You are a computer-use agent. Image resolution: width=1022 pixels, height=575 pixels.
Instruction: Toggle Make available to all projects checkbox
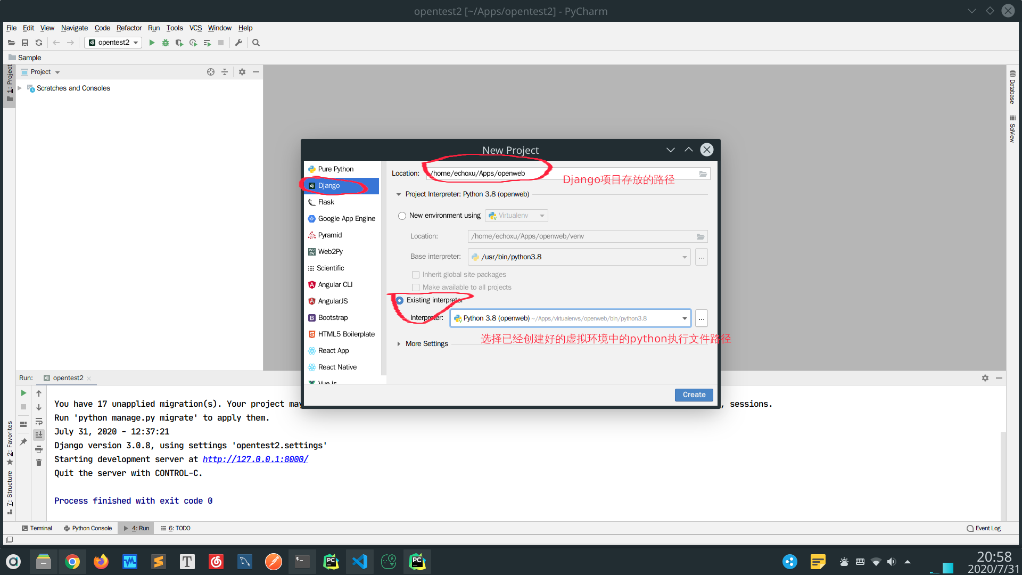[416, 287]
